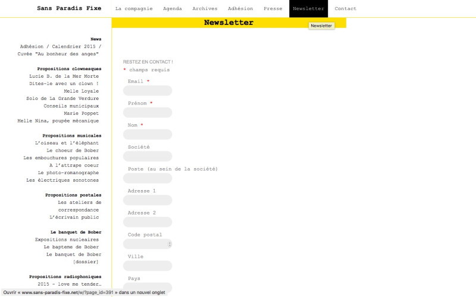This screenshot has width=476, height=297.
Task: Open the Adhésion menu item
Action: coord(240,9)
